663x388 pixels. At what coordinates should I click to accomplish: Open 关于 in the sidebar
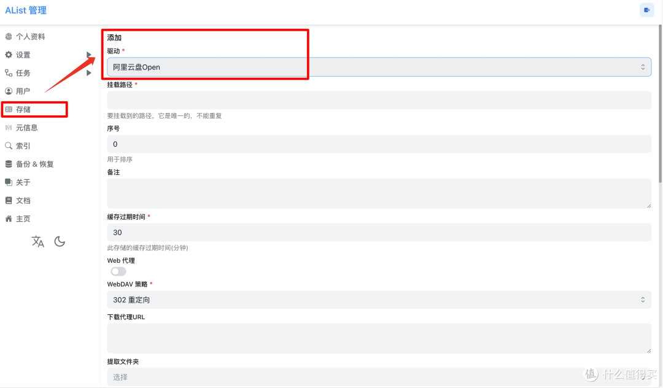[x=23, y=182]
